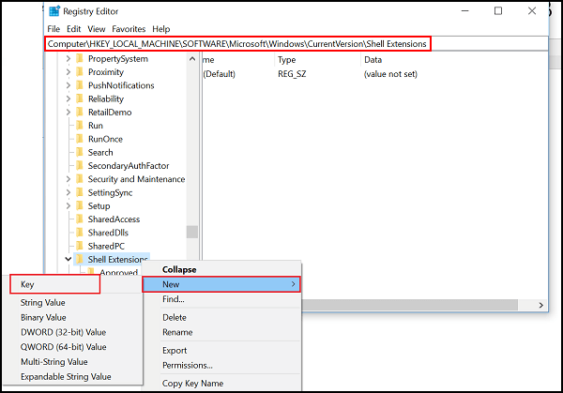Select Multi-String Value option
The image size is (563, 393).
point(73,362)
